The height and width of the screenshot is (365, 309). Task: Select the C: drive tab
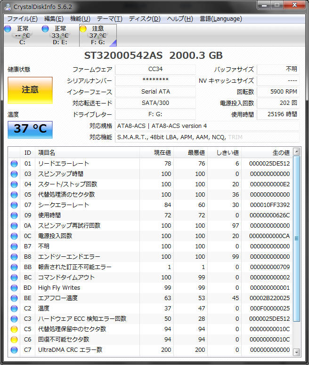22,35
